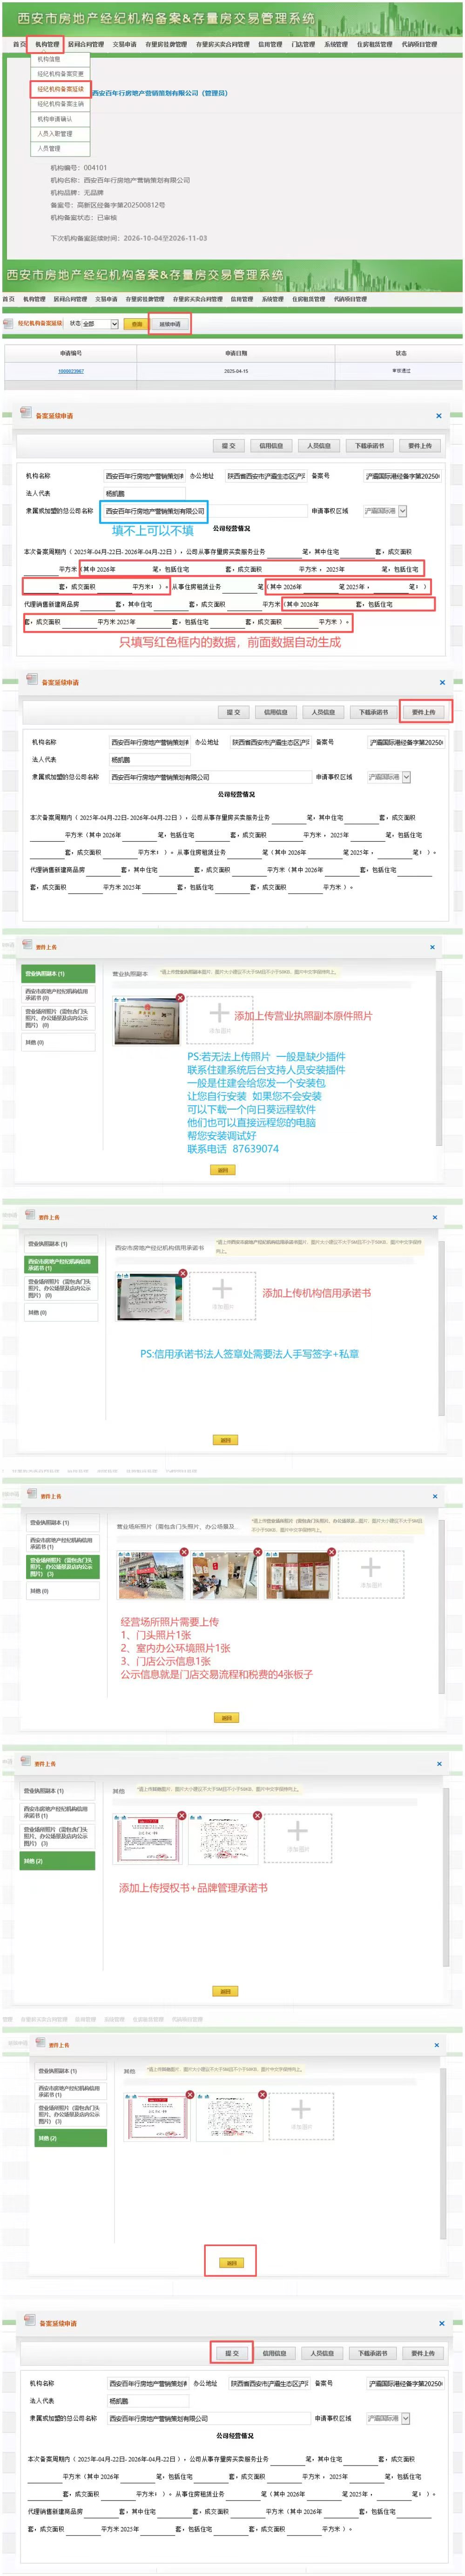Click the 申请编号 column header

(71, 353)
